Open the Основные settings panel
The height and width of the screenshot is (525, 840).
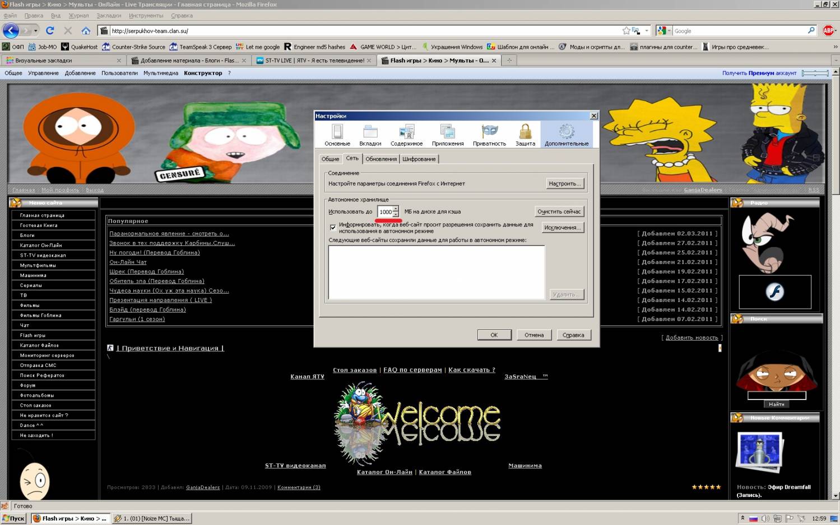tap(337, 135)
